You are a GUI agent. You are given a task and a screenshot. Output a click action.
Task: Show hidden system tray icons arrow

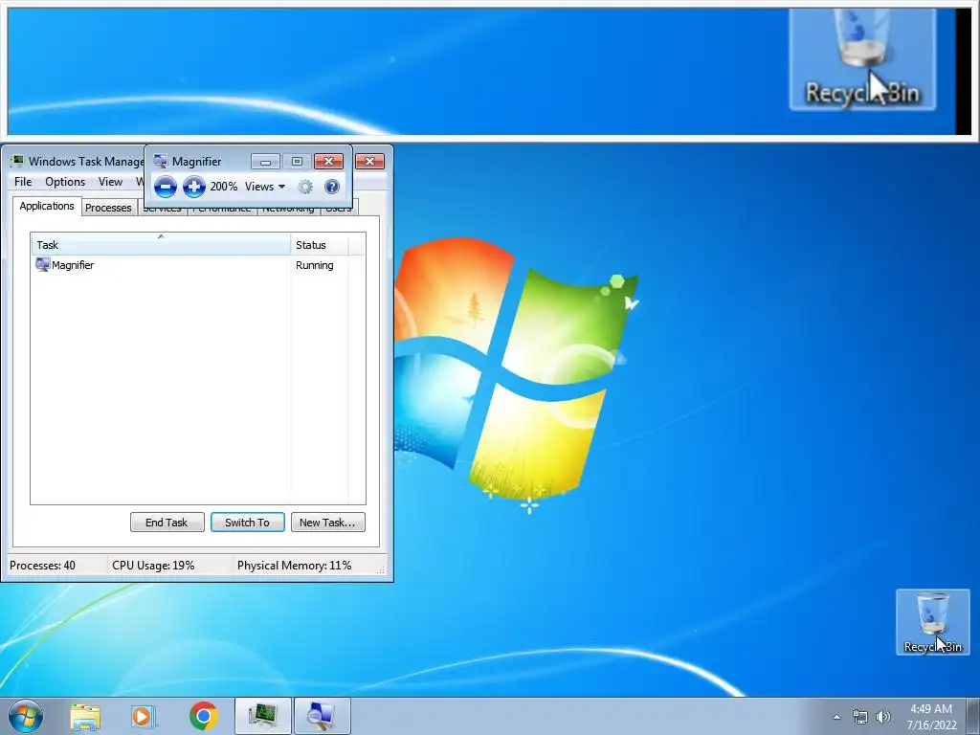[x=836, y=717]
